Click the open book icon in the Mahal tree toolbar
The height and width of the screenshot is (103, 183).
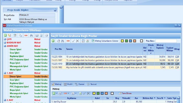point(37,35)
